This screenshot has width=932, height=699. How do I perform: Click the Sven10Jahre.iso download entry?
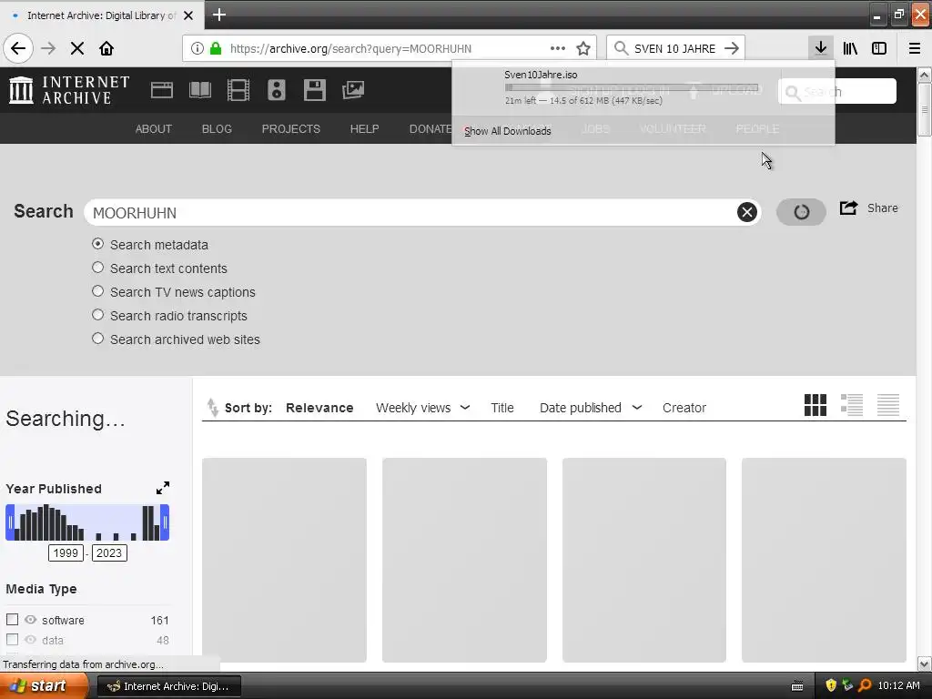pos(643,88)
